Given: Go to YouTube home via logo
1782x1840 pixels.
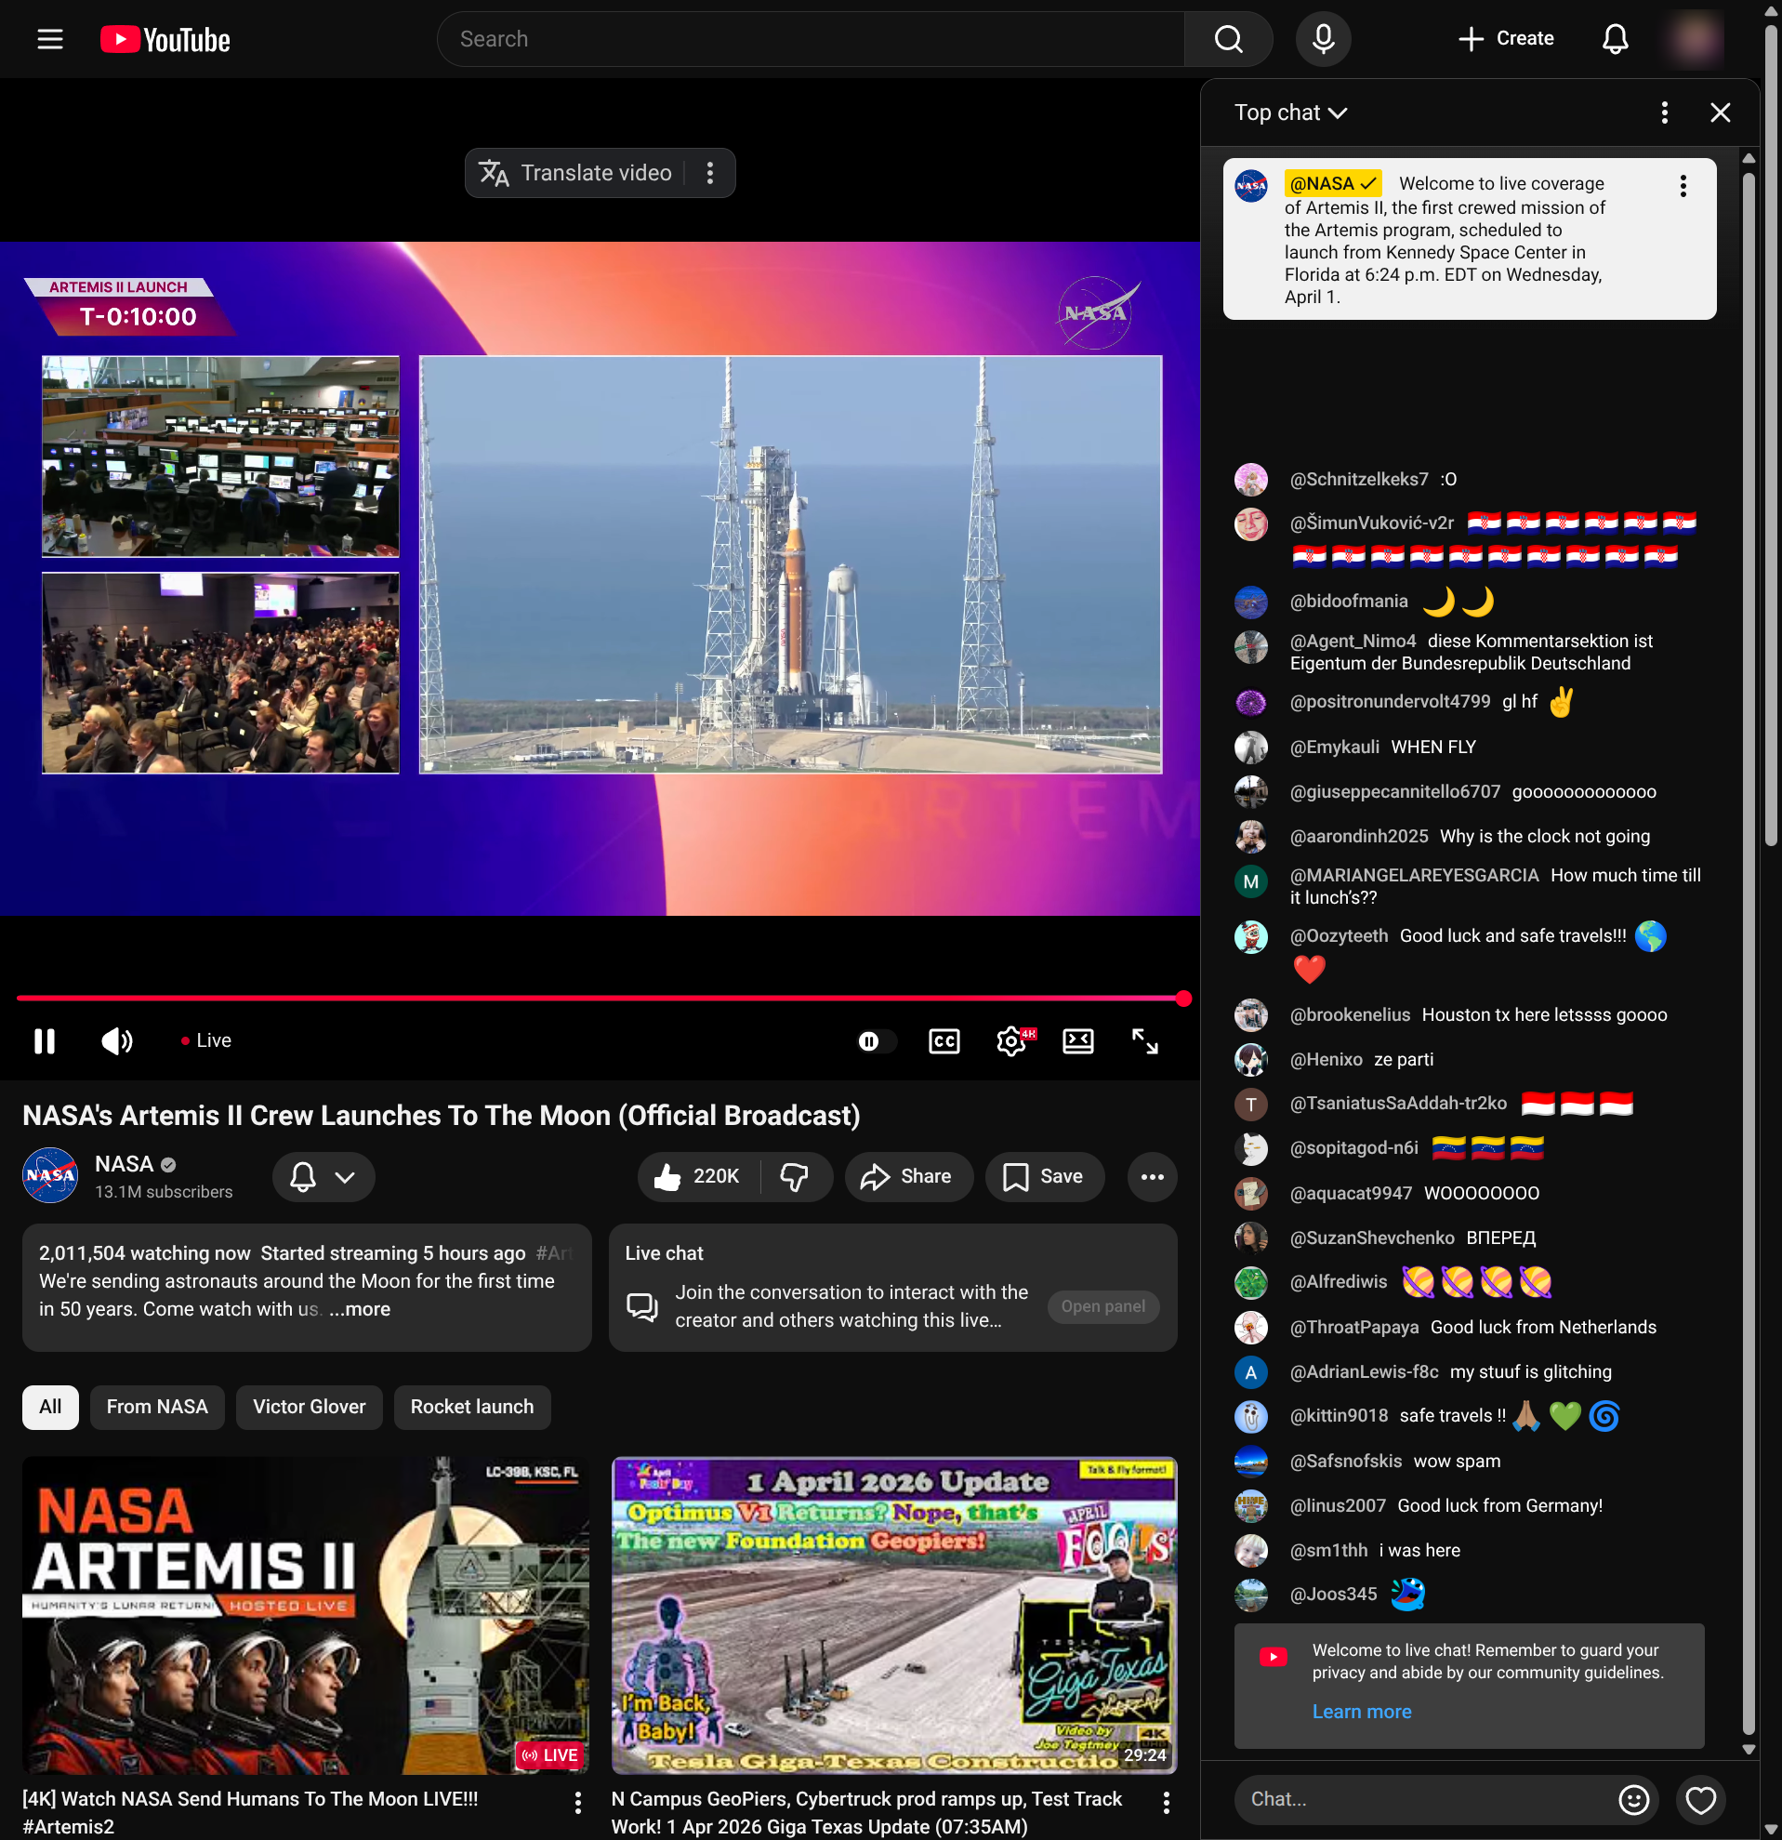Looking at the screenshot, I should [165, 39].
